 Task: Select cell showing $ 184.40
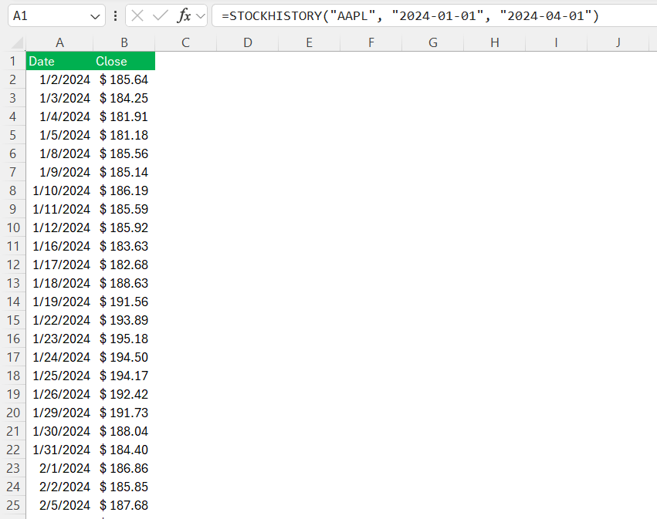(124, 450)
